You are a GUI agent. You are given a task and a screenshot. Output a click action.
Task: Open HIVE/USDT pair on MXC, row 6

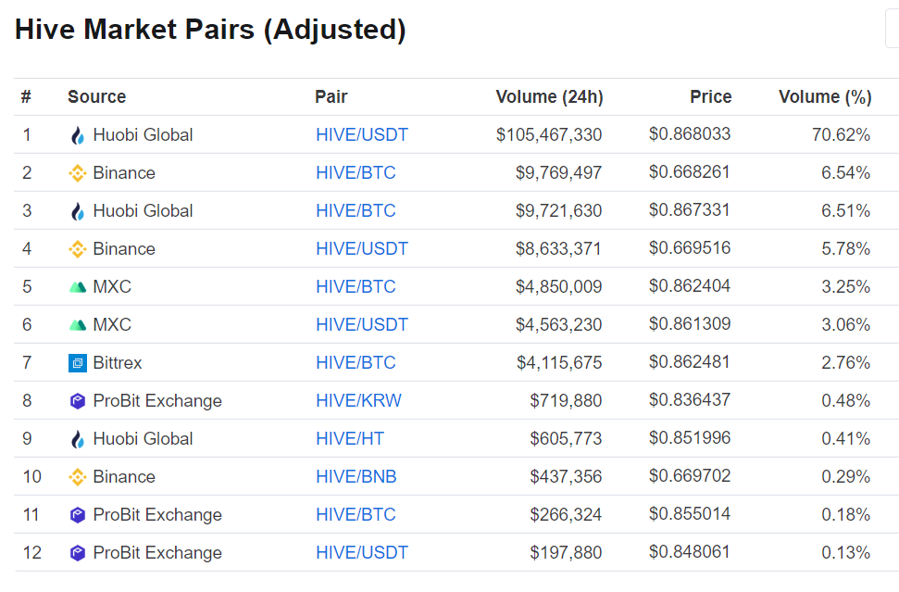coord(362,324)
